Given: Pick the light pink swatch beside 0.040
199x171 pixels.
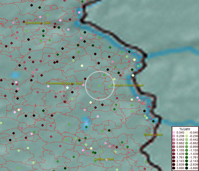Looking at the screenshot, I should pos(174,133).
